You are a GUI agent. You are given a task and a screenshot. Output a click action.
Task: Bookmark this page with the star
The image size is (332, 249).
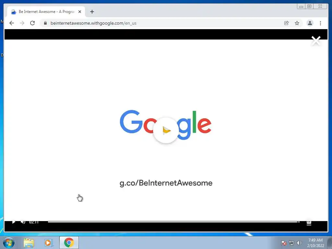(x=297, y=23)
